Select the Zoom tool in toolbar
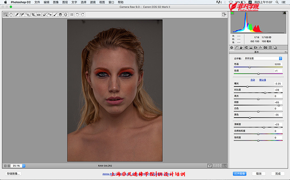290x180 pixels. pyautogui.click(x=6, y=14)
